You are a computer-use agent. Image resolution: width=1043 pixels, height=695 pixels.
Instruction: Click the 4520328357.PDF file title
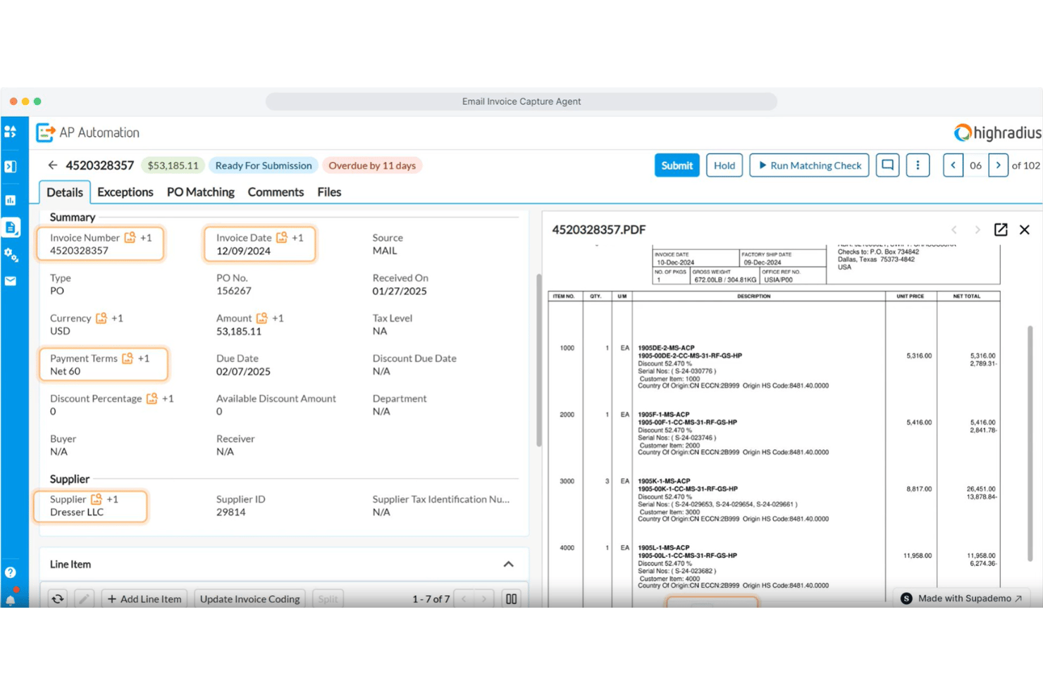pyautogui.click(x=599, y=230)
